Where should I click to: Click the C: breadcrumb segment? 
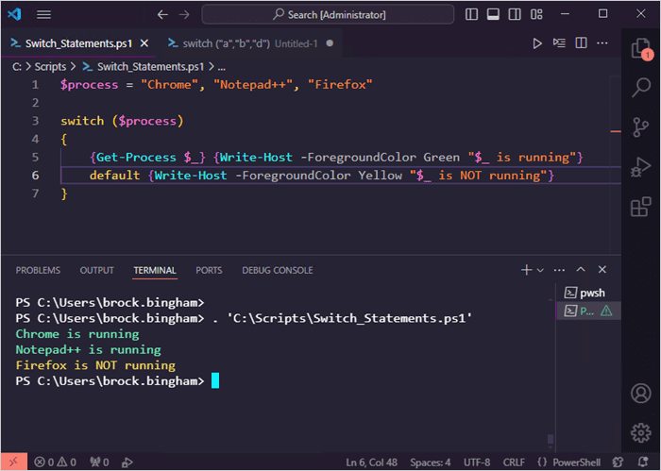(x=17, y=67)
